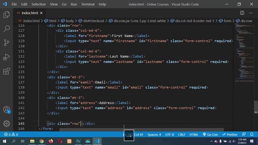258x145 pixels.
Task: Open Google Chrome from taskbar
Action: (x=42, y=141)
